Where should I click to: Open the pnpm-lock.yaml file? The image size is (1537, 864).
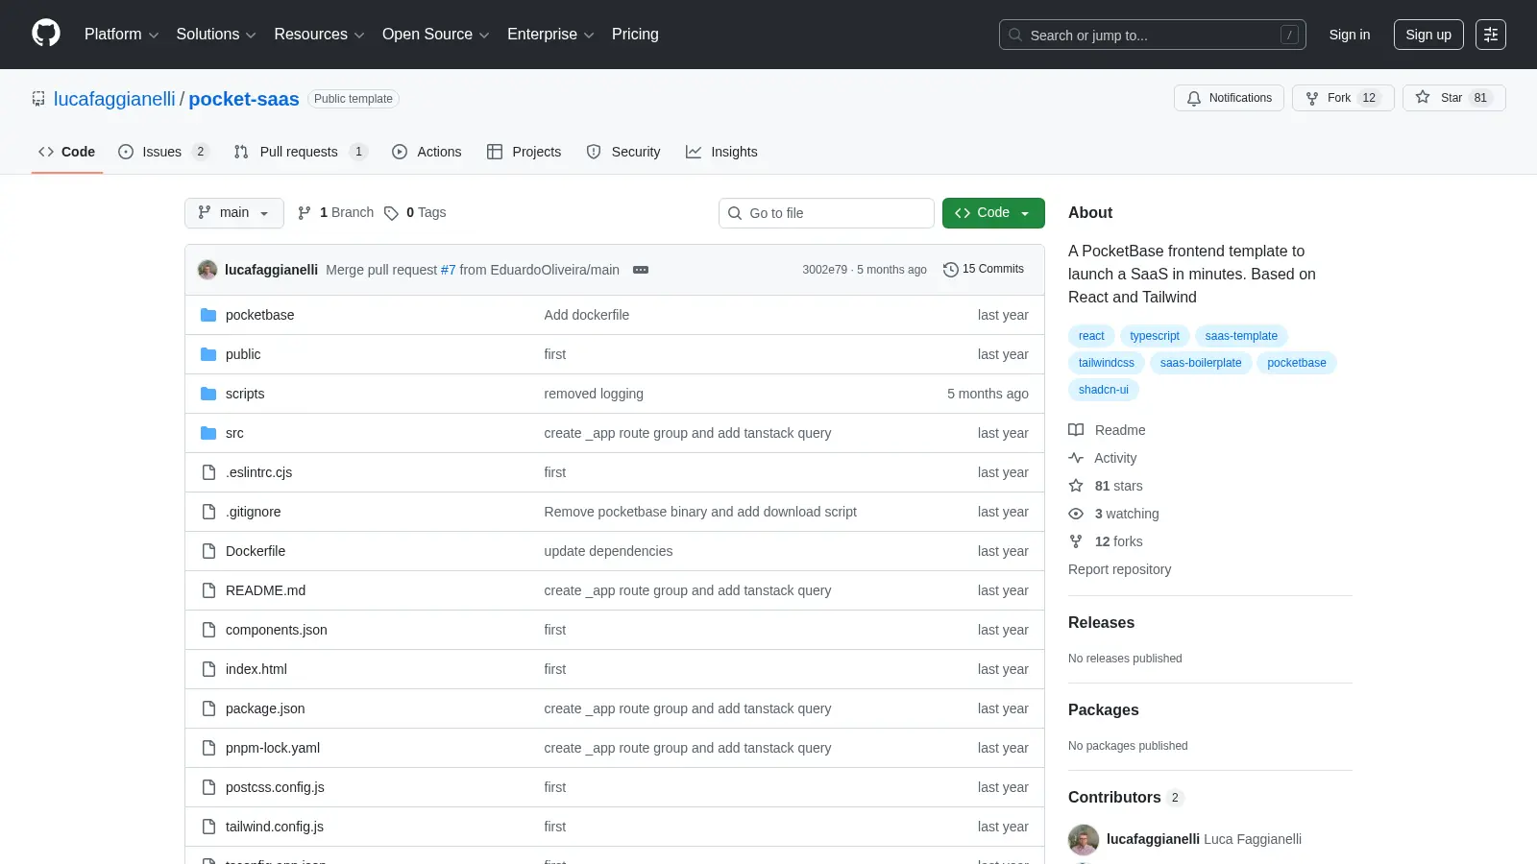coord(273,748)
